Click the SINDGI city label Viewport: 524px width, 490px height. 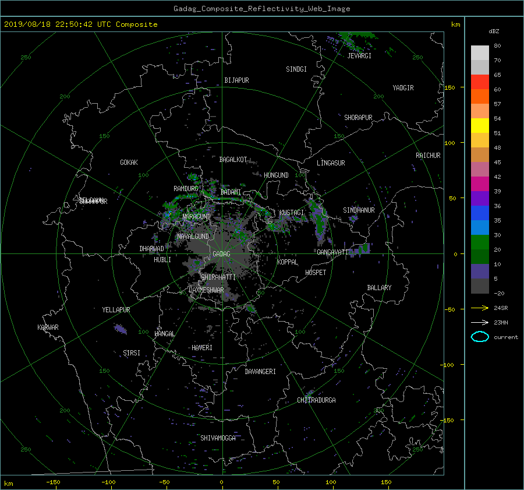pyautogui.click(x=296, y=69)
